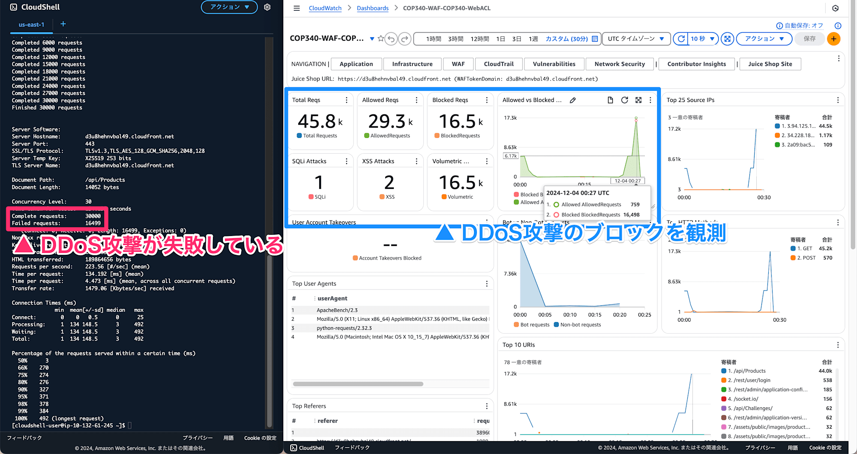Viewport: 857px width, 454px height.
Task: Open Contributor Insights navigation button
Action: point(697,64)
